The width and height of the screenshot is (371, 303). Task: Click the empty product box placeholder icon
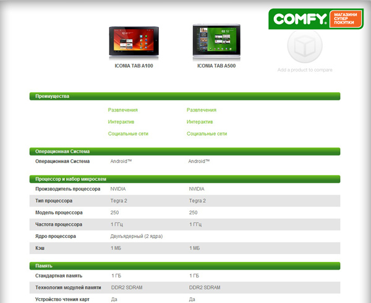[305, 45]
